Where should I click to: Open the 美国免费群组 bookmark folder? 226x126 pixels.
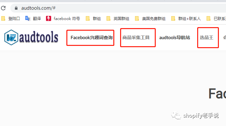[x=150, y=18]
